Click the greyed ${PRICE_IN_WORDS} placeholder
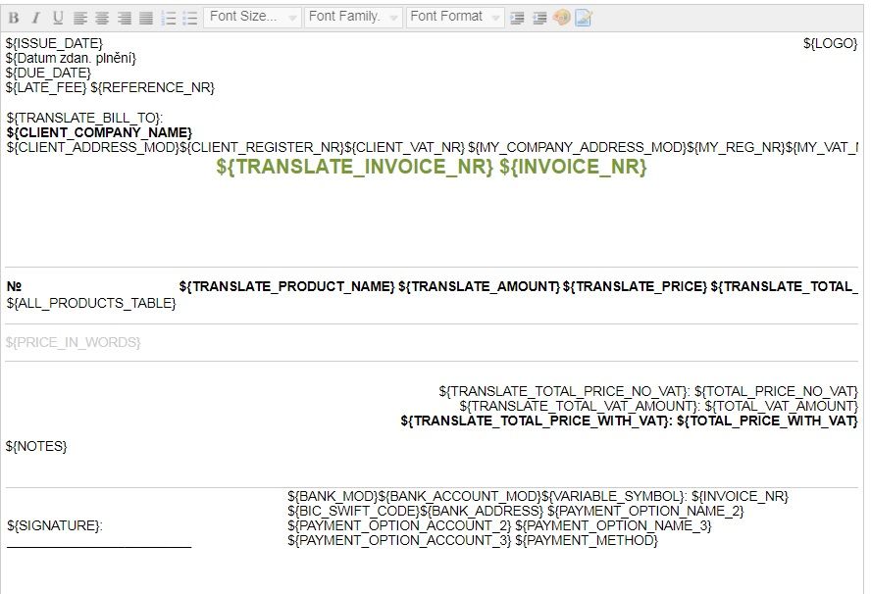 click(74, 342)
